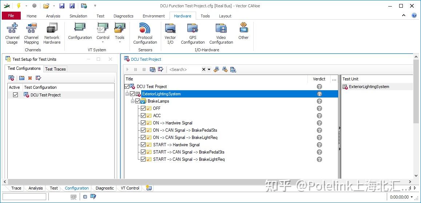The height and width of the screenshot is (203, 421).
Task: Click the gray round Stop measurement icon
Action: tap(34, 6)
